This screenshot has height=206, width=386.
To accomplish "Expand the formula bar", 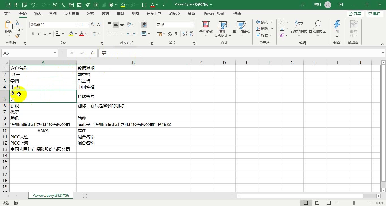I will click(383, 53).
